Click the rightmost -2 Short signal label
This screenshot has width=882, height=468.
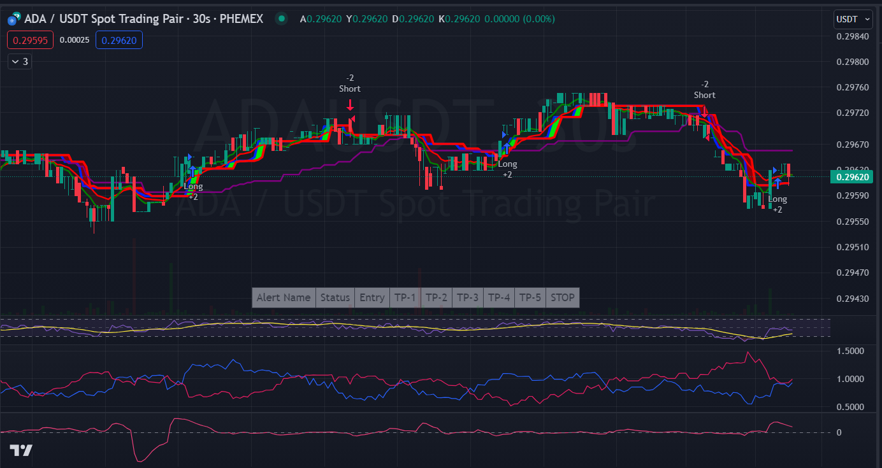(705, 90)
